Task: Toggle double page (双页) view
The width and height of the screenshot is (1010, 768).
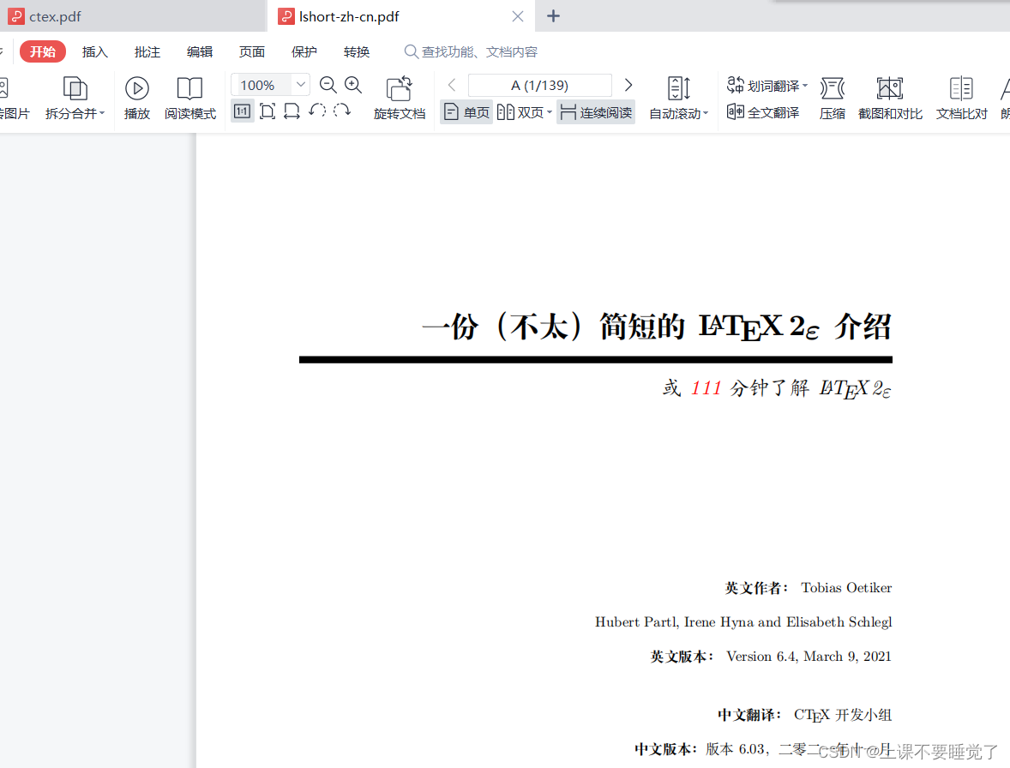Action: pos(522,112)
